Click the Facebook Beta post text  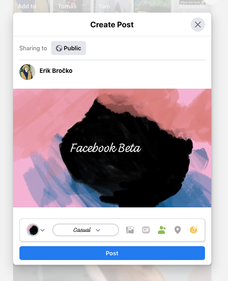[106, 148]
